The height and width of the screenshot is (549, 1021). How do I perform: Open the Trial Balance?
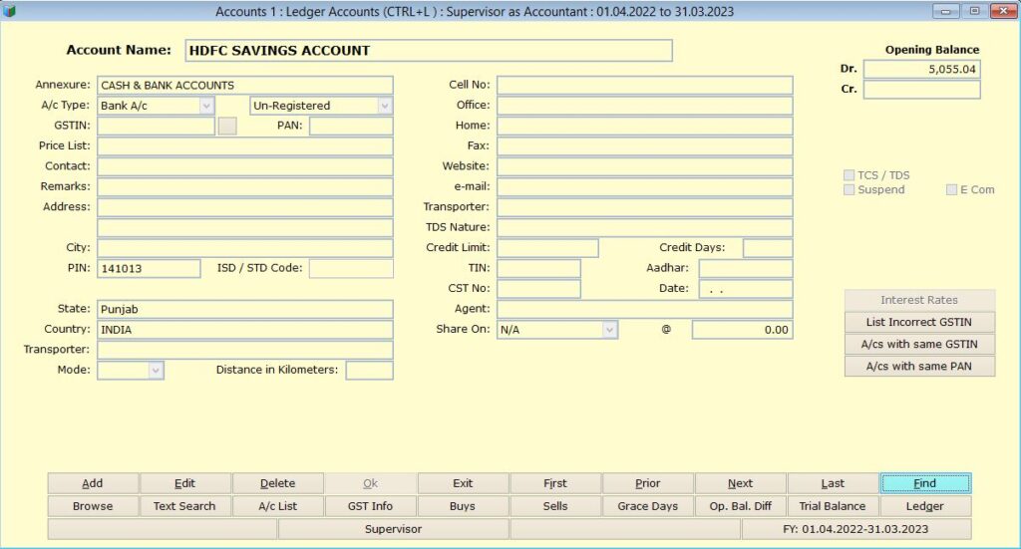coord(833,506)
